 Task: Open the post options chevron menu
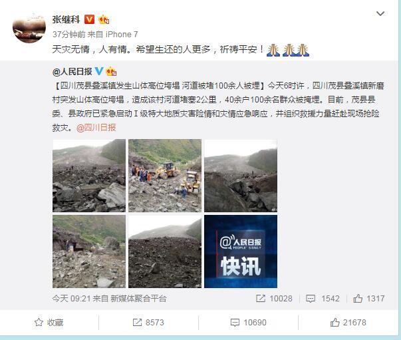point(380,13)
